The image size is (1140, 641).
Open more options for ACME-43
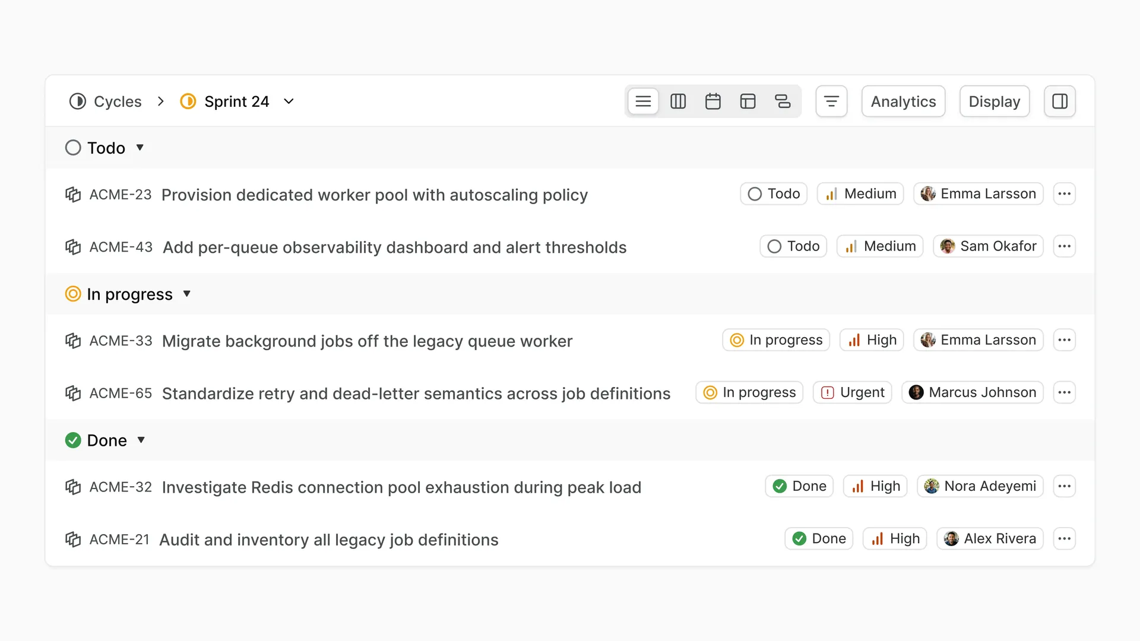pyautogui.click(x=1064, y=246)
